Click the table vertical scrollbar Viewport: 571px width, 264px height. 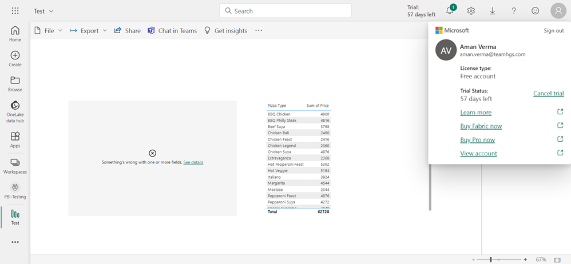coord(430,187)
